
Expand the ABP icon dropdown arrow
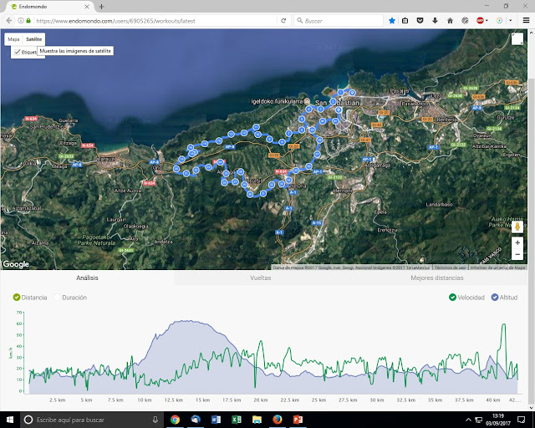pyautogui.click(x=487, y=21)
